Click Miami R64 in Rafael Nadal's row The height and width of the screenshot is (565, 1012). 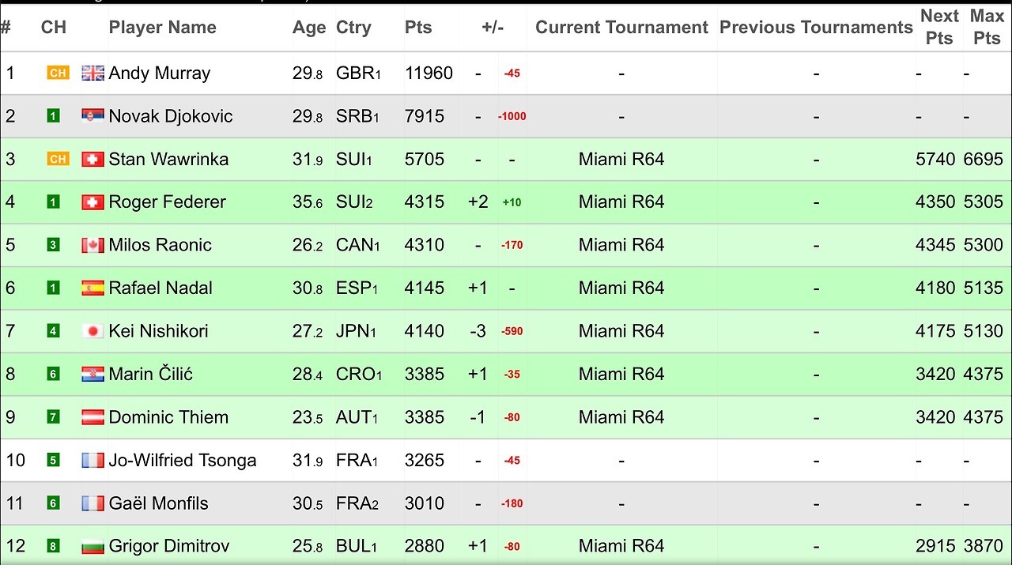(621, 288)
